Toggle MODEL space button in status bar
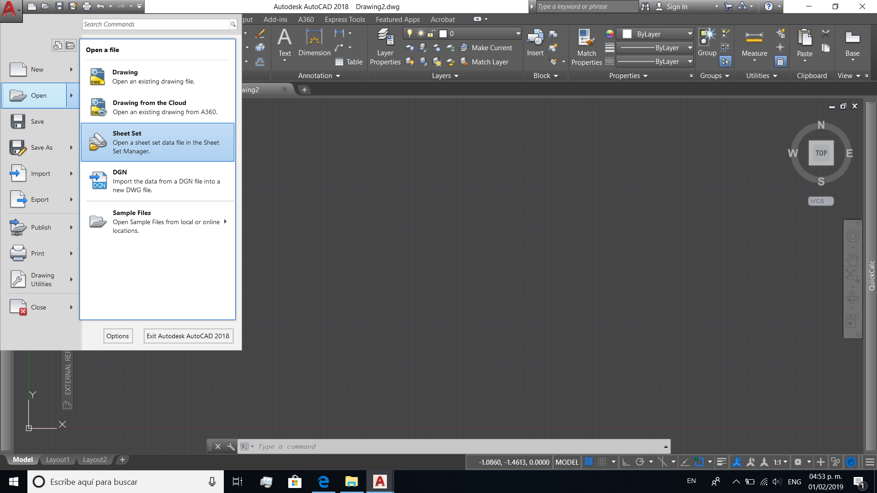This screenshot has height=493, width=877. pyautogui.click(x=567, y=462)
